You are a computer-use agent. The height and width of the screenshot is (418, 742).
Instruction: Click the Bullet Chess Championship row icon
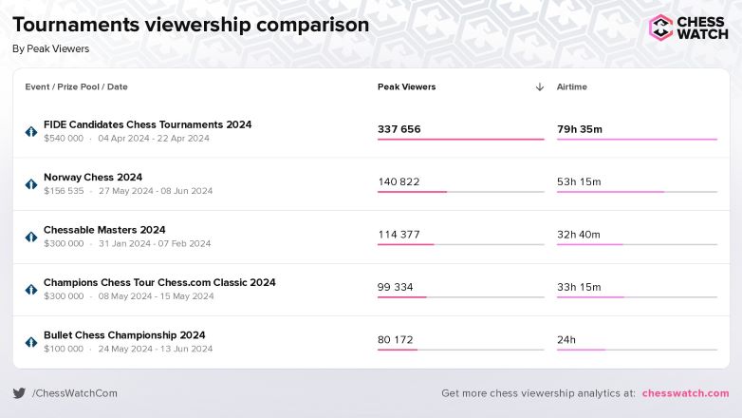pyautogui.click(x=31, y=342)
